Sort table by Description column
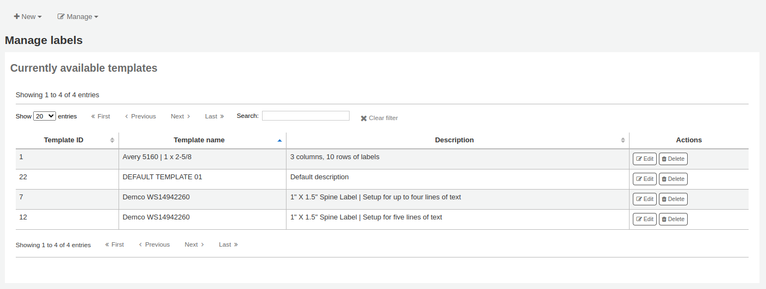The height and width of the screenshot is (289, 766). pyautogui.click(x=454, y=140)
